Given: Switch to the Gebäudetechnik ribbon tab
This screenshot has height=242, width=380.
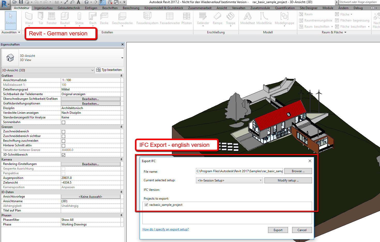Looking at the screenshot, I should tap(69, 8).
